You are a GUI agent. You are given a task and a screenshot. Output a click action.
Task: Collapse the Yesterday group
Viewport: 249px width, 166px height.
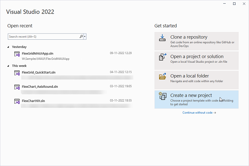pyautogui.click(x=9, y=47)
